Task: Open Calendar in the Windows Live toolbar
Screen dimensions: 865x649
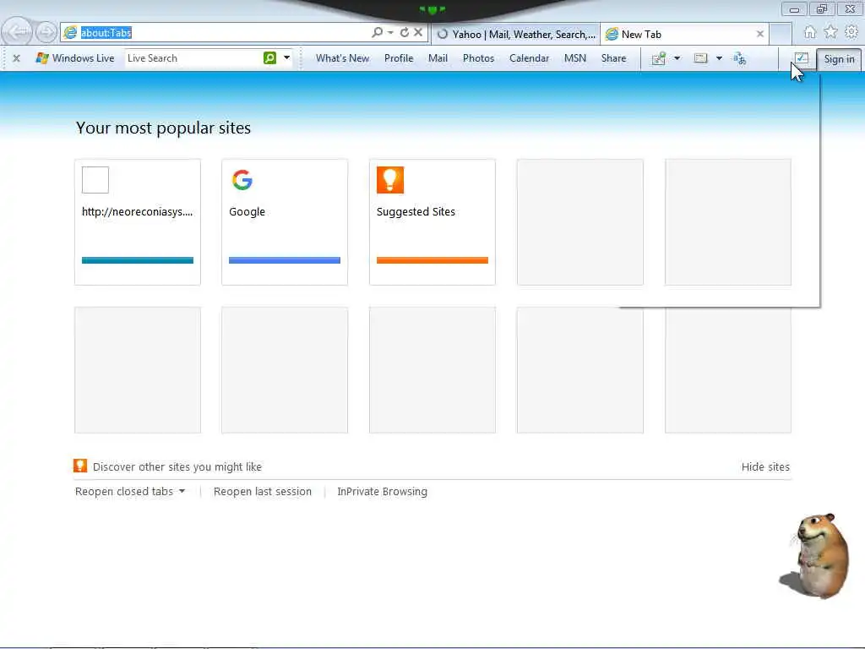Action: [529, 58]
